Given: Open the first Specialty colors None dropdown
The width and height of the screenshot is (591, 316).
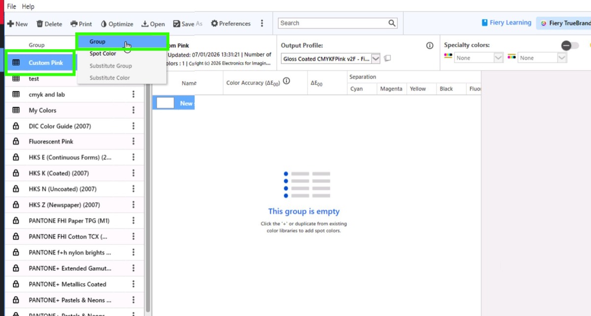Looking at the screenshot, I should [x=498, y=58].
